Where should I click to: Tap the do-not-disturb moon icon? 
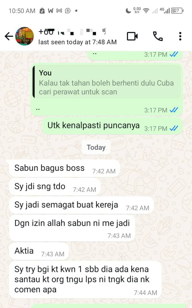(x=128, y=11)
